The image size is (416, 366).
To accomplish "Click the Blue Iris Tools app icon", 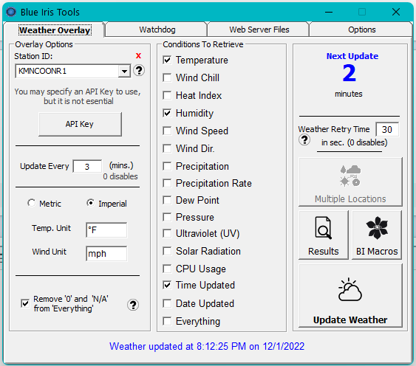I will tap(11, 13).
